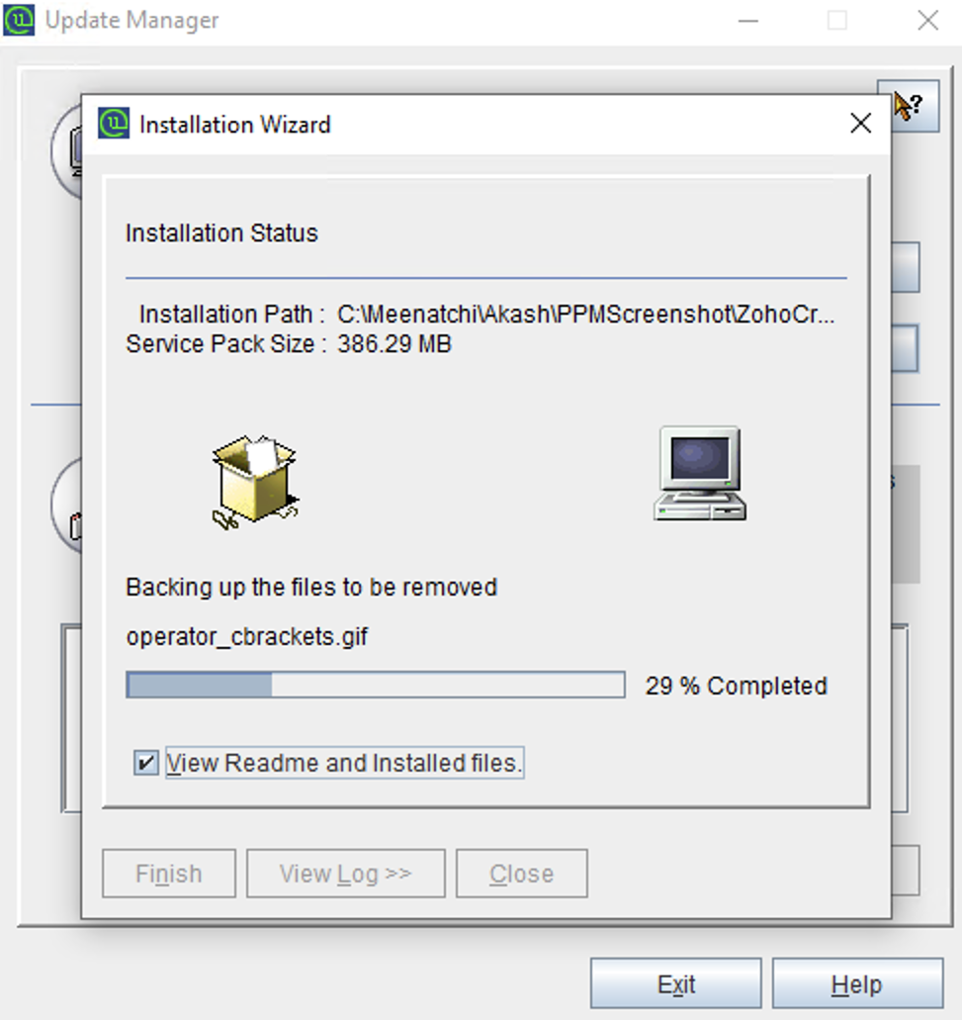Open Help in Update Manager

[857, 983]
